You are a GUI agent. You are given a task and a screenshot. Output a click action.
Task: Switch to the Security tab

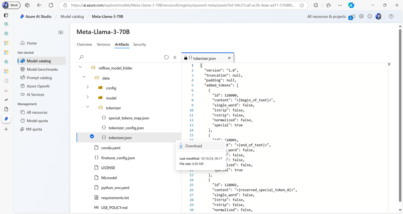click(140, 44)
